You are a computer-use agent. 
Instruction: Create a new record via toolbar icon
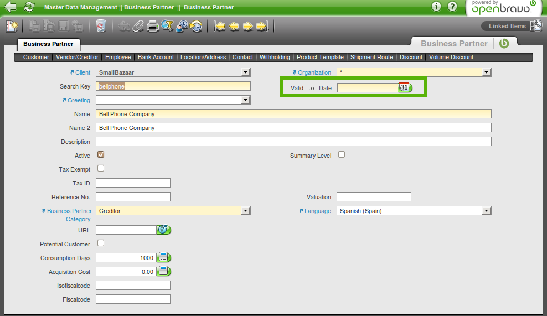click(12, 26)
